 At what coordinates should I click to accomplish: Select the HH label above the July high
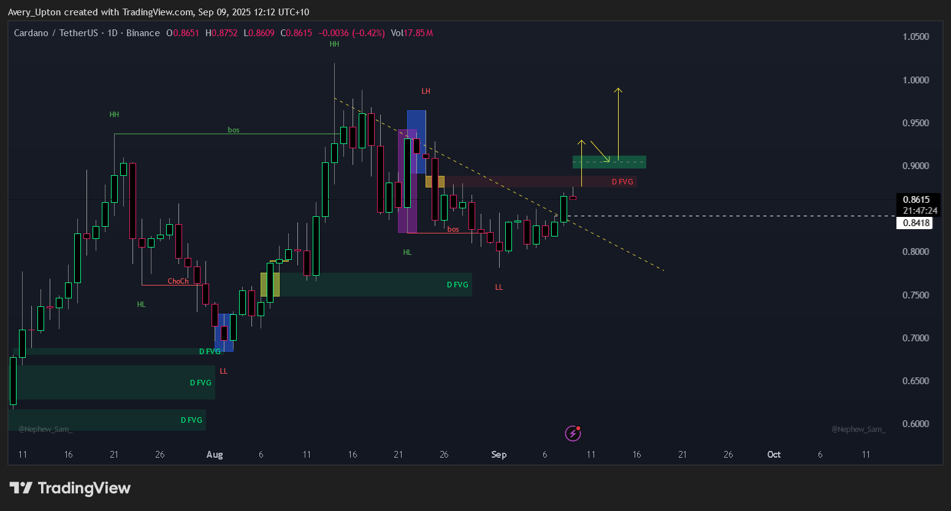pos(114,115)
